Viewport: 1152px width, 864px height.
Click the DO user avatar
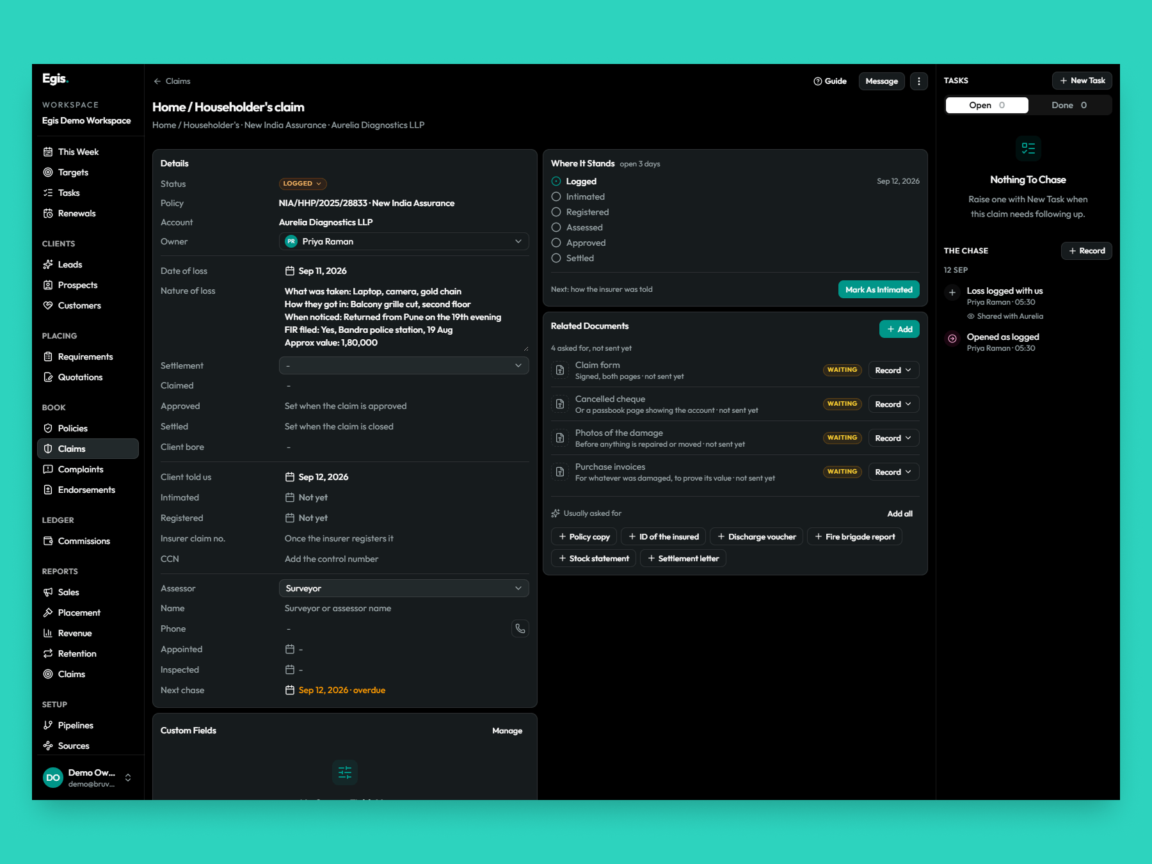[53, 778]
